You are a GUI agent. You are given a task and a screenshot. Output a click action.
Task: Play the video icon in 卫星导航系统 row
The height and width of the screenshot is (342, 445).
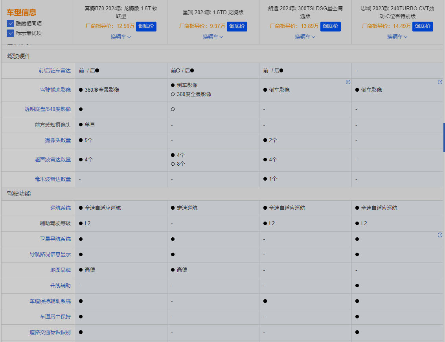point(440,235)
